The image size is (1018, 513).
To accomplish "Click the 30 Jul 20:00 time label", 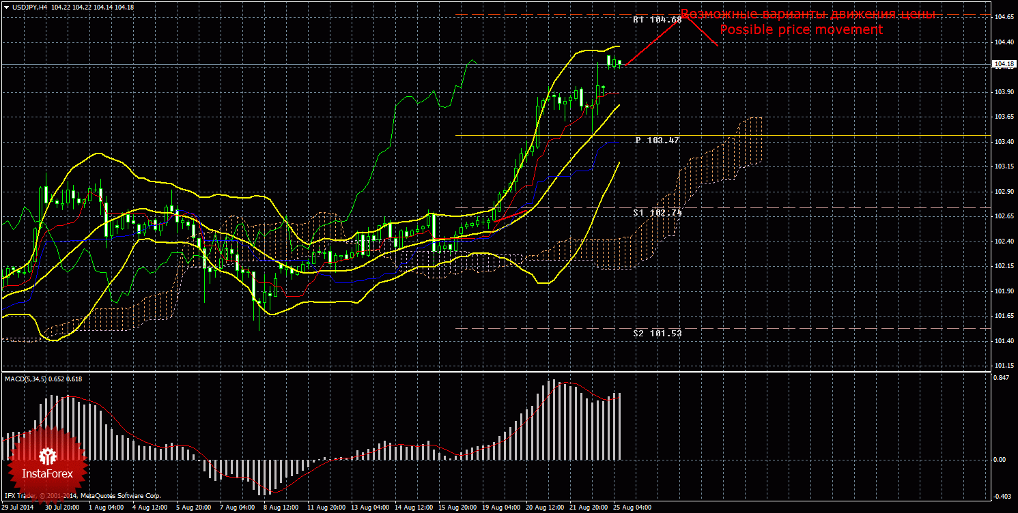I will coord(62,508).
